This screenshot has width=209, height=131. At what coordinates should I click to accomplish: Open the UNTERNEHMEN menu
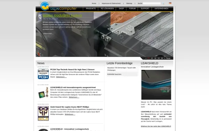pos(161,8)
